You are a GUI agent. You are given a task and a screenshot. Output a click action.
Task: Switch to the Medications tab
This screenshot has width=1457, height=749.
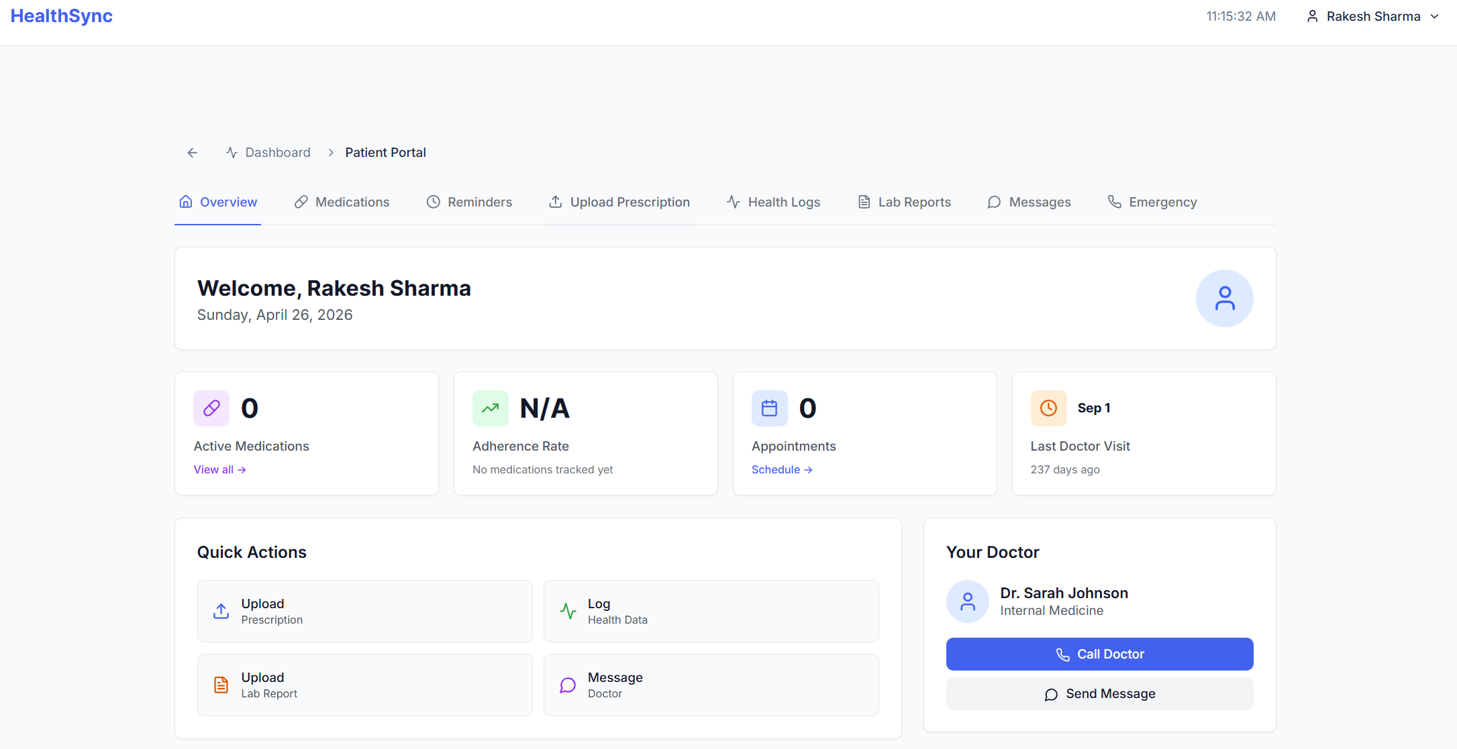(342, 202)
